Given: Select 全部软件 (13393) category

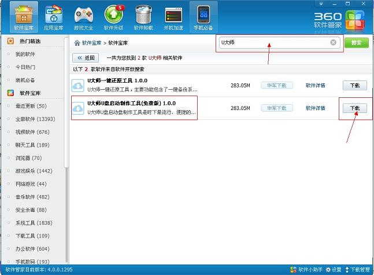Looking at the screenshot, I should point(35,119).
